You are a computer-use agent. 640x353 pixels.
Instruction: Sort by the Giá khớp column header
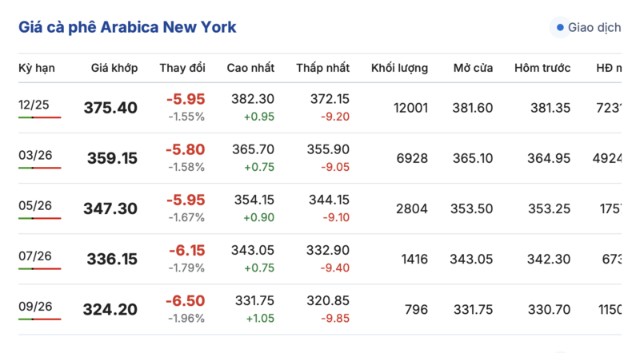click(x=114, y=68)
